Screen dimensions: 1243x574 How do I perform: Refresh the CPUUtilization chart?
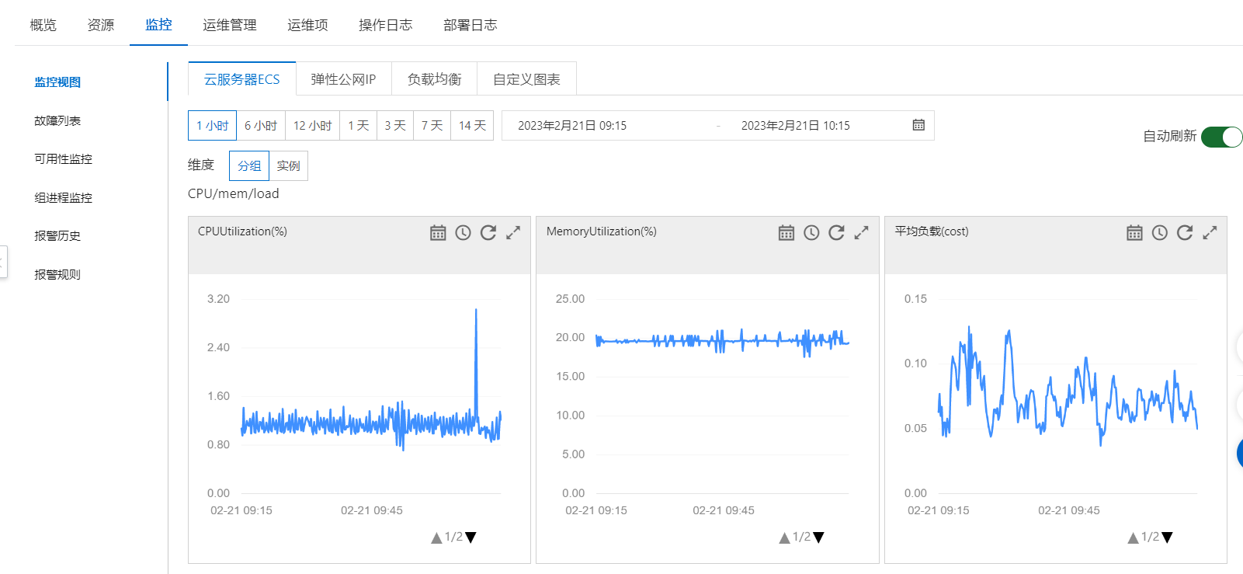click(488, 232)
